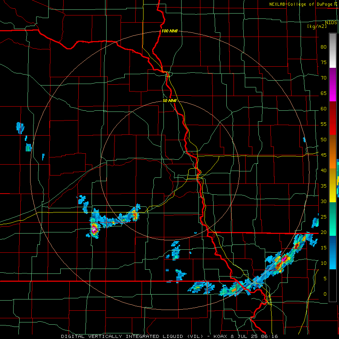Click the scale value 50
Screen dimensions: 339x339
point(324,139)
